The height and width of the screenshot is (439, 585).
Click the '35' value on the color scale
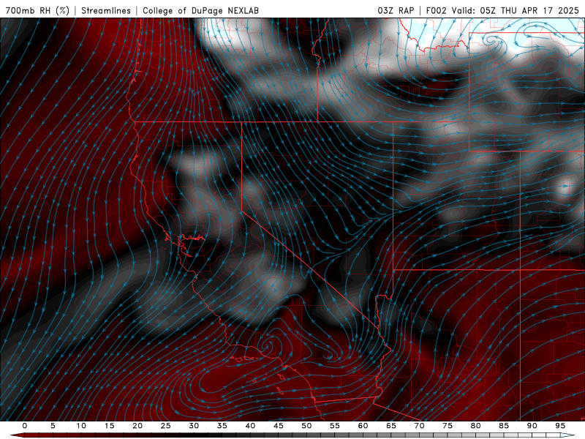pyautogui.click(x=222, y=426)
